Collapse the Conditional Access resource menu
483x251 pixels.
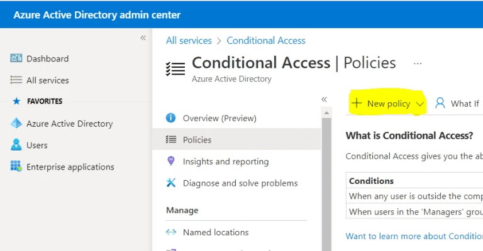(324, 99)
